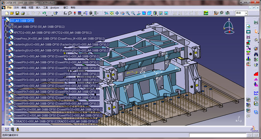261x139 pixels.
Task: Click the Zoom Out magnifier icon
Action: tap(133, 13)
